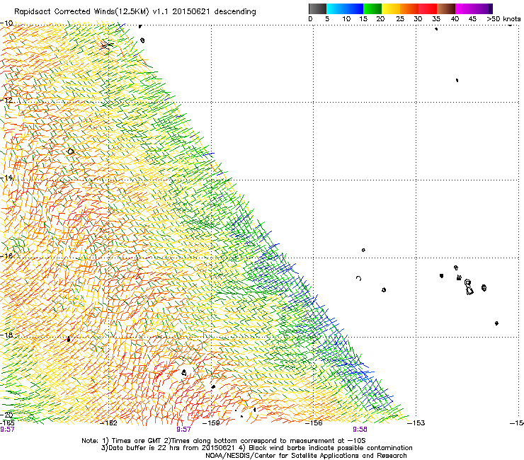Click the NOAA/NESDIS Center credit line
524x460 pixels.
[x=306, y=456]
